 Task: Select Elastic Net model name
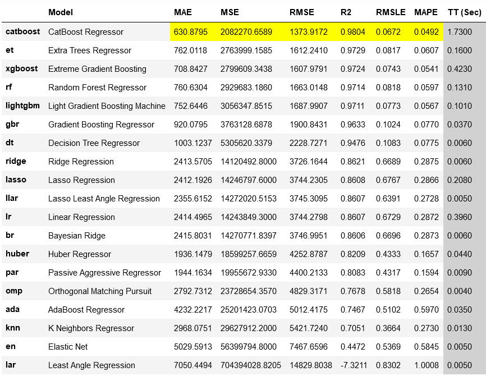68,347
